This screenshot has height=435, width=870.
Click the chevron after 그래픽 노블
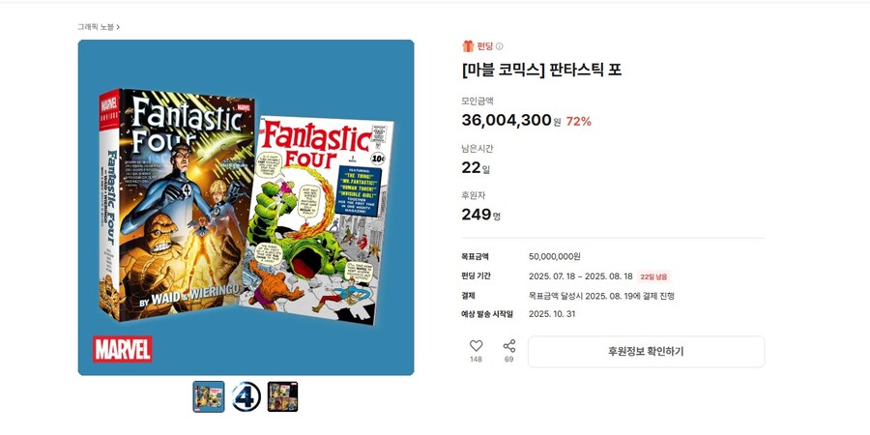pyautogui.click(x=118, y=27)
